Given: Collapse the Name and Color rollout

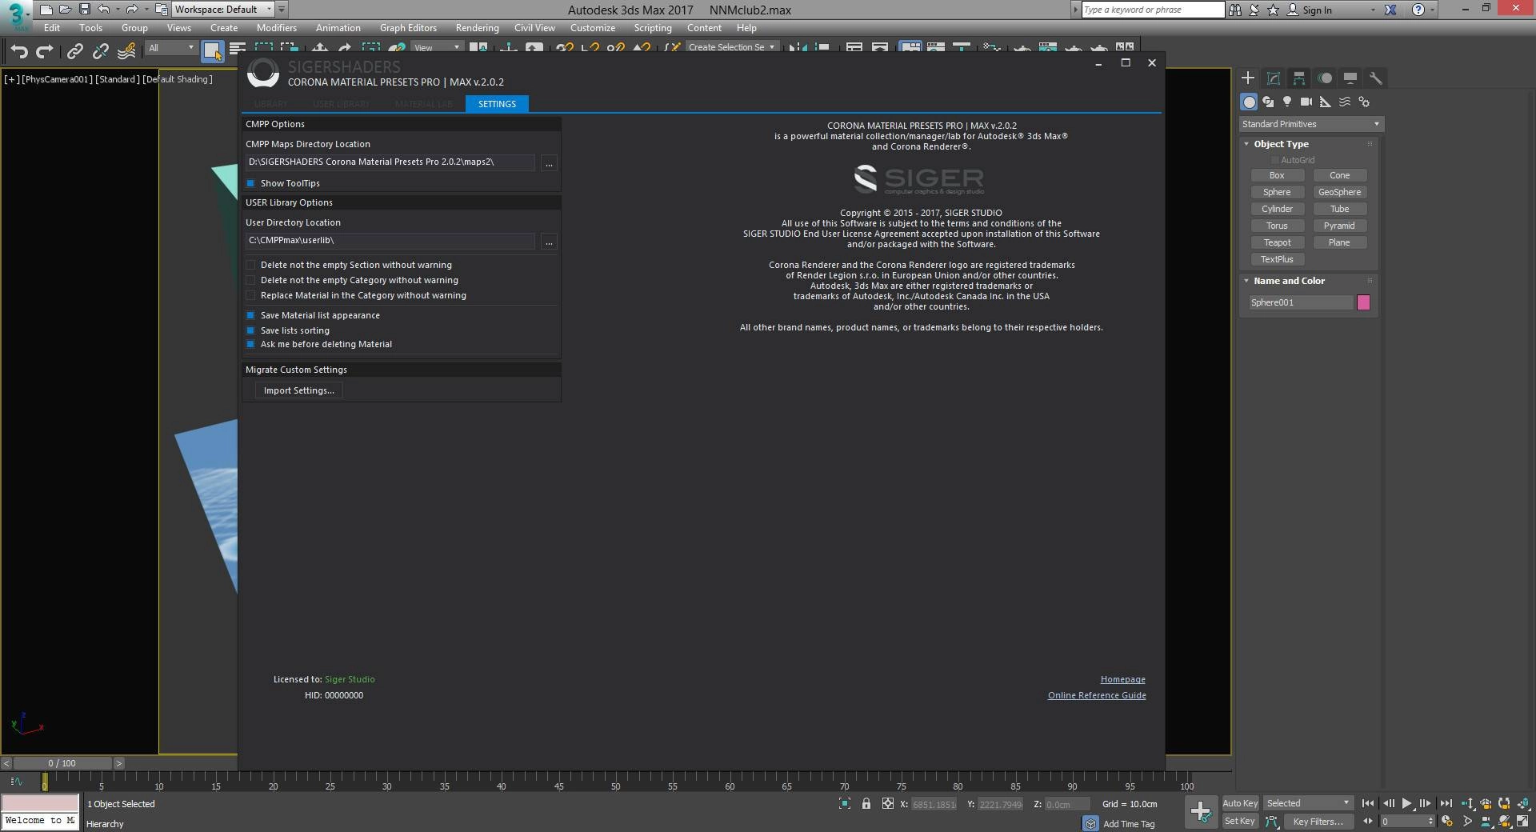Looking at the screenshot, I should point(1289,281).
